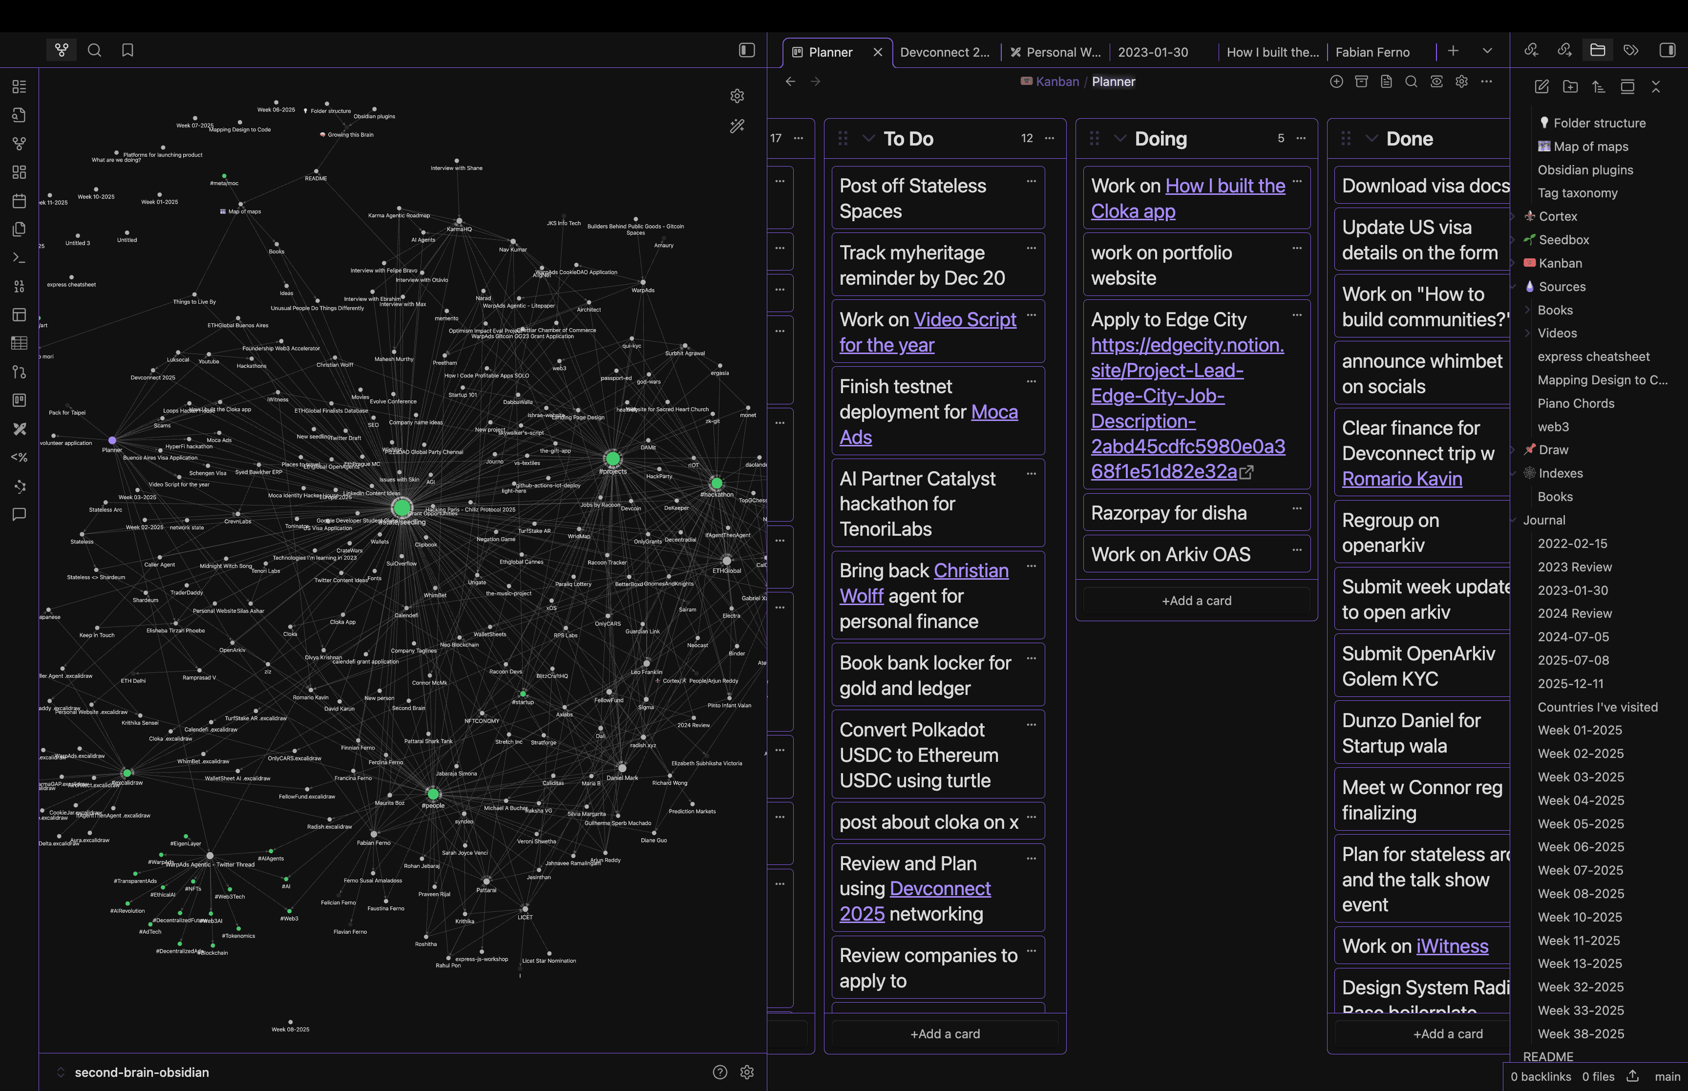Open the search icon at top left
The width and height of the screenshot is (1688, 1091).
point(94,50)
